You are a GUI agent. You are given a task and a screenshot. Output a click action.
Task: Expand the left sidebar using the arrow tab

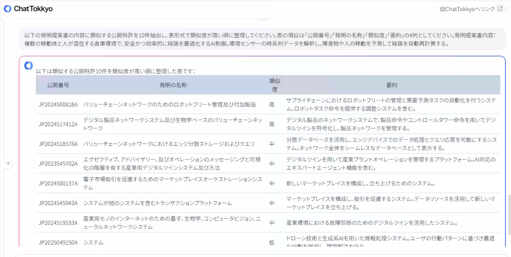pyautogui.click(x=7, y=163)
